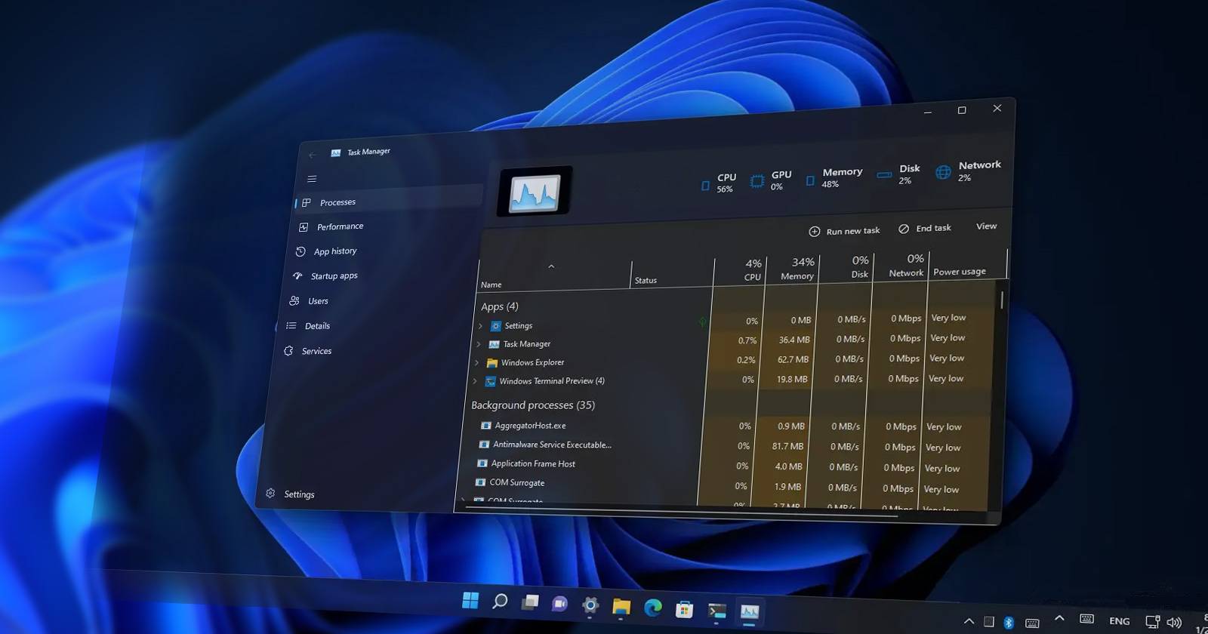Open the hamburger navigation menu
This screenshot has width=1208, height=634.
click(312, 179)
